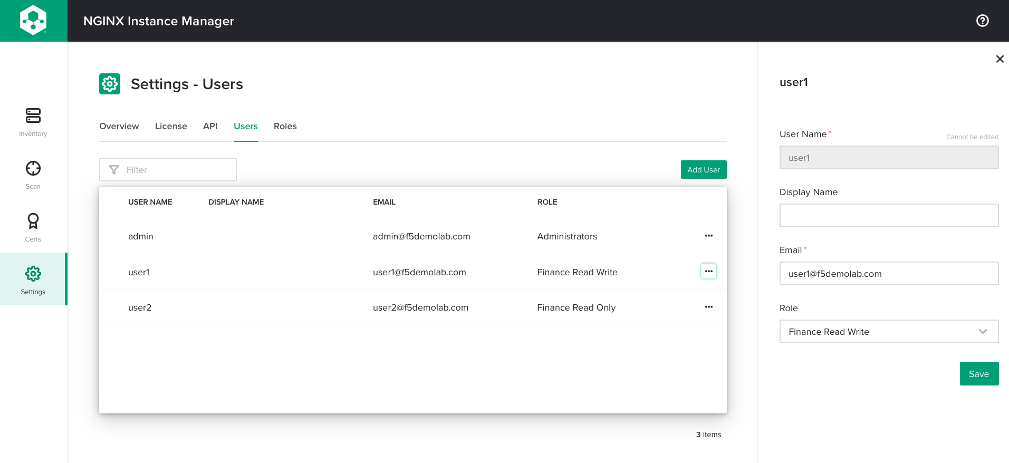The image size is (1009, 463).
Task: Open the help question mark icon
Action: 982,21
